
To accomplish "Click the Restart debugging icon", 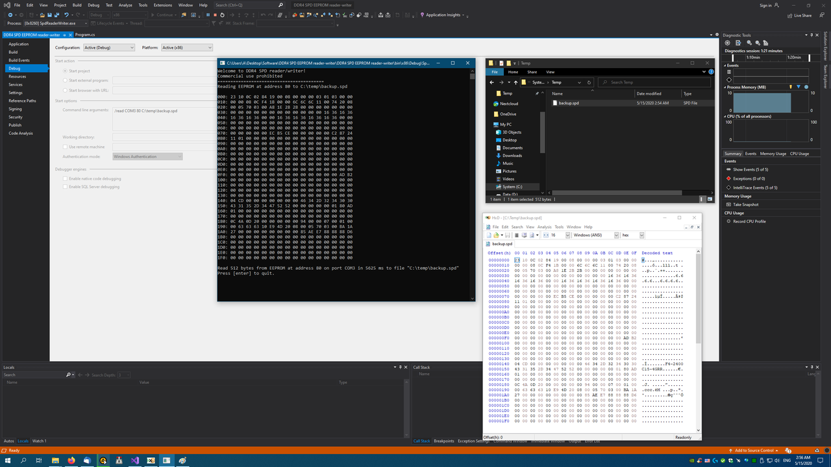I will tap(222, 15).
